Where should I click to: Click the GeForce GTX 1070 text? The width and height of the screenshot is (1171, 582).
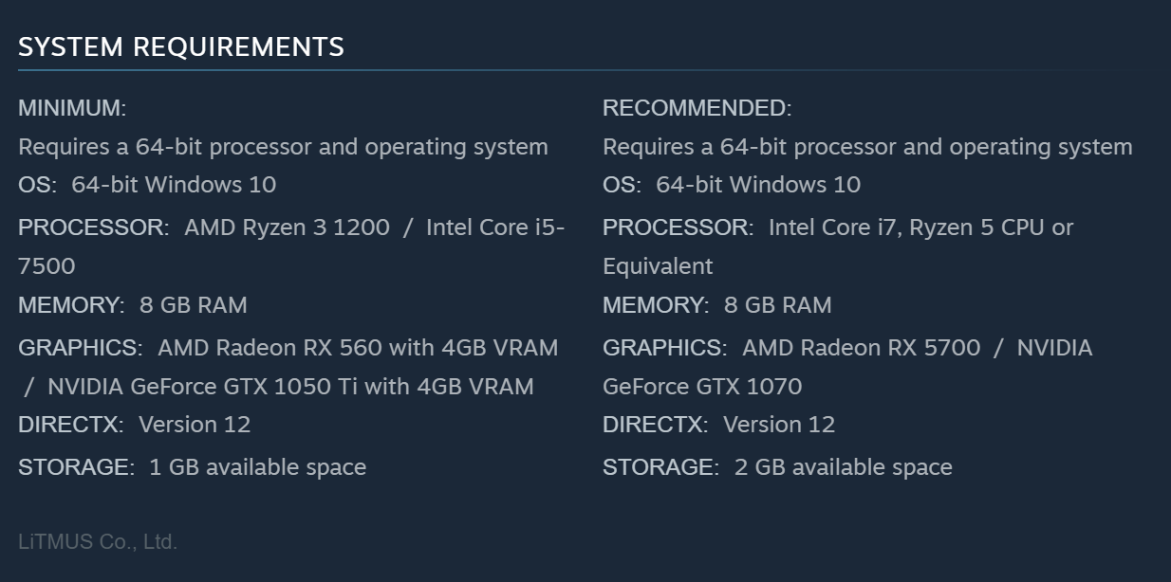(702, 387)
